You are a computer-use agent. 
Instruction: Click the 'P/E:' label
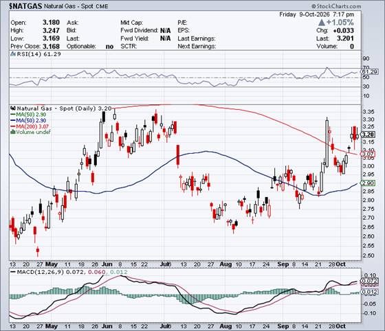click(x=182, y=23)
